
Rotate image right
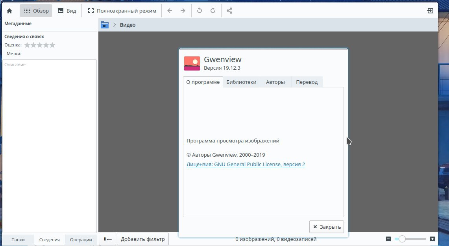[x=213, y=11]
